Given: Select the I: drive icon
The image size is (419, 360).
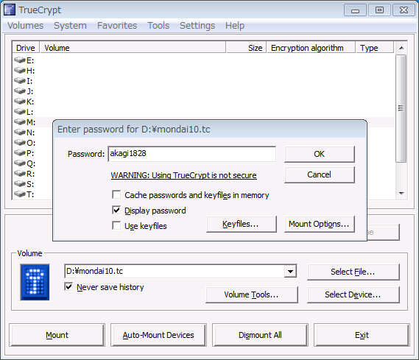Looking at the screenshot, I should coord(20,81).
